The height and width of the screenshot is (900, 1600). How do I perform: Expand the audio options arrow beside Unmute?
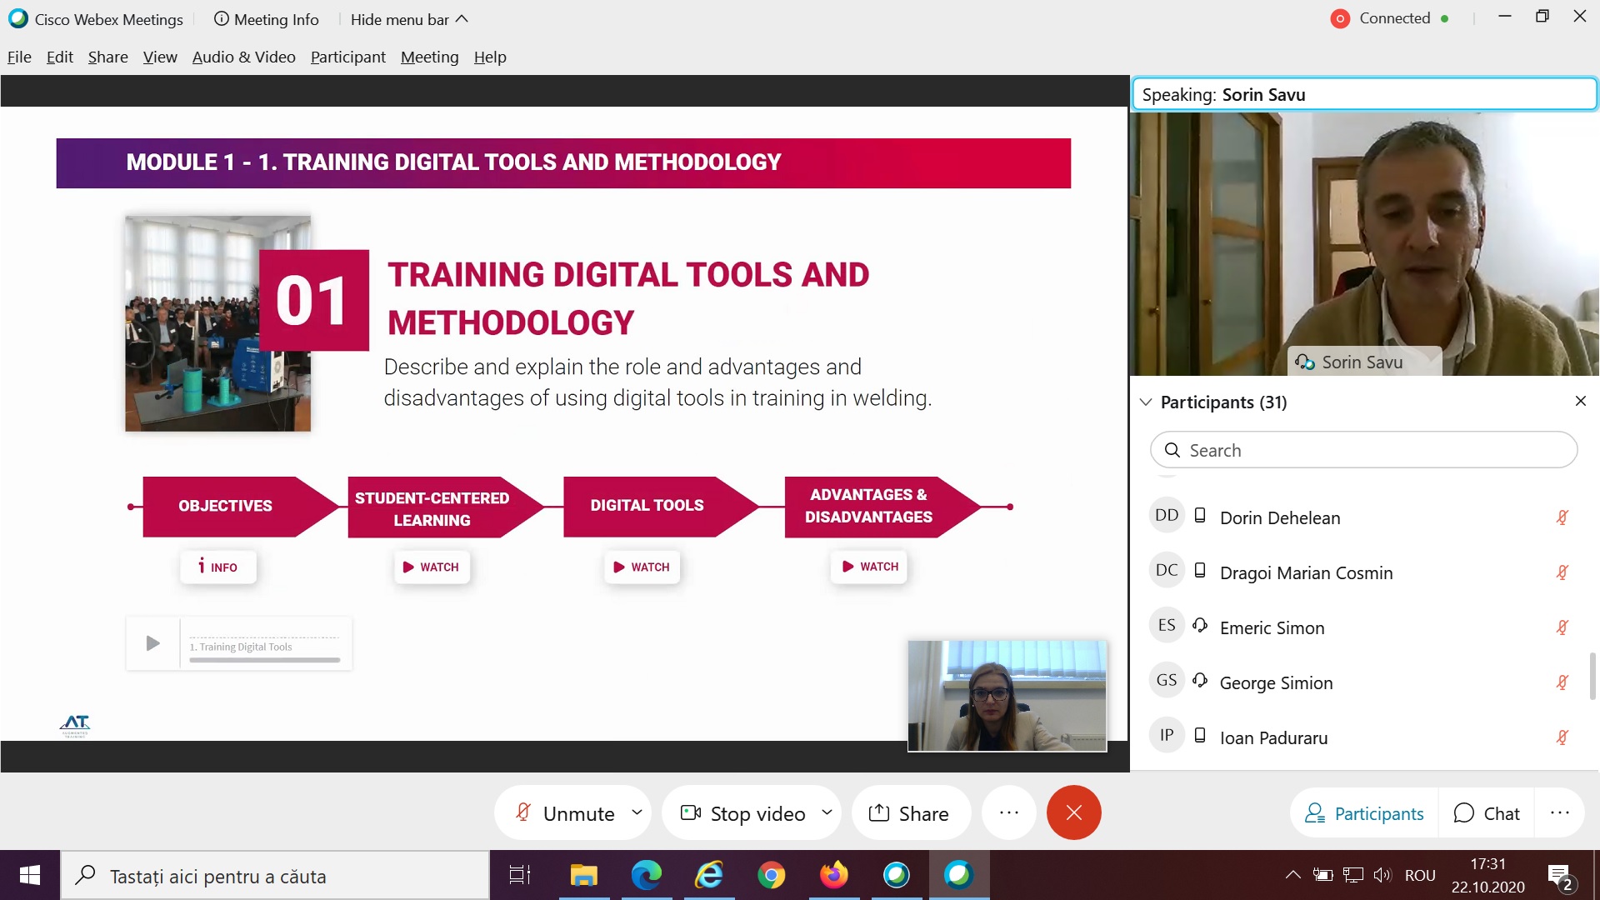(x=637, y=812)
